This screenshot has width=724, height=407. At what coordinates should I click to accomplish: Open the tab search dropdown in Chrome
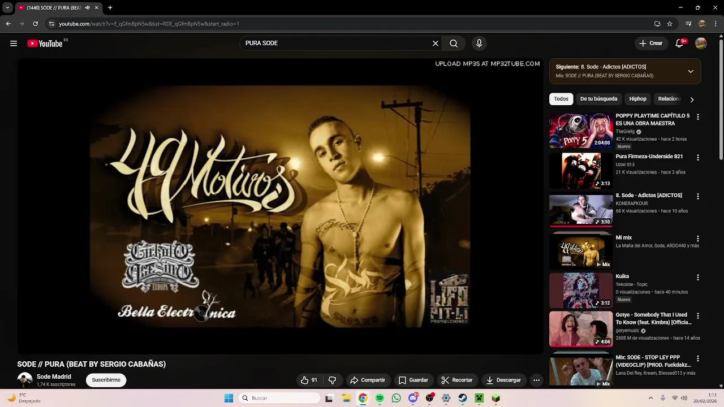7,8
